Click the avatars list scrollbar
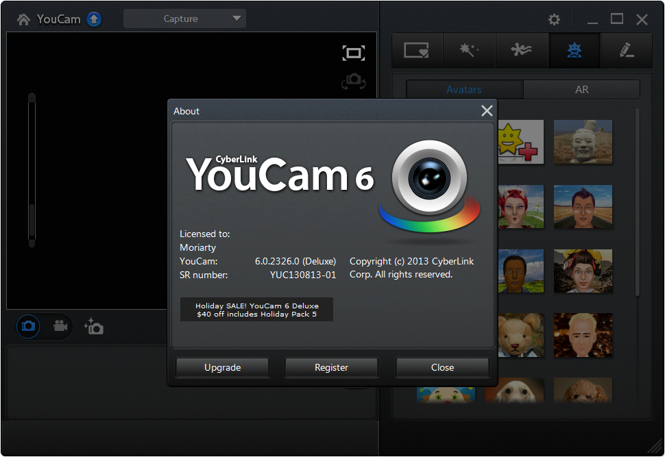This screenshot has height=457, width=665. [x=637, y=203]
